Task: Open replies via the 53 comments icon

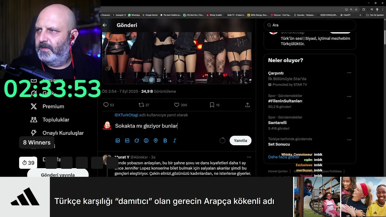Action: [106, 105]
